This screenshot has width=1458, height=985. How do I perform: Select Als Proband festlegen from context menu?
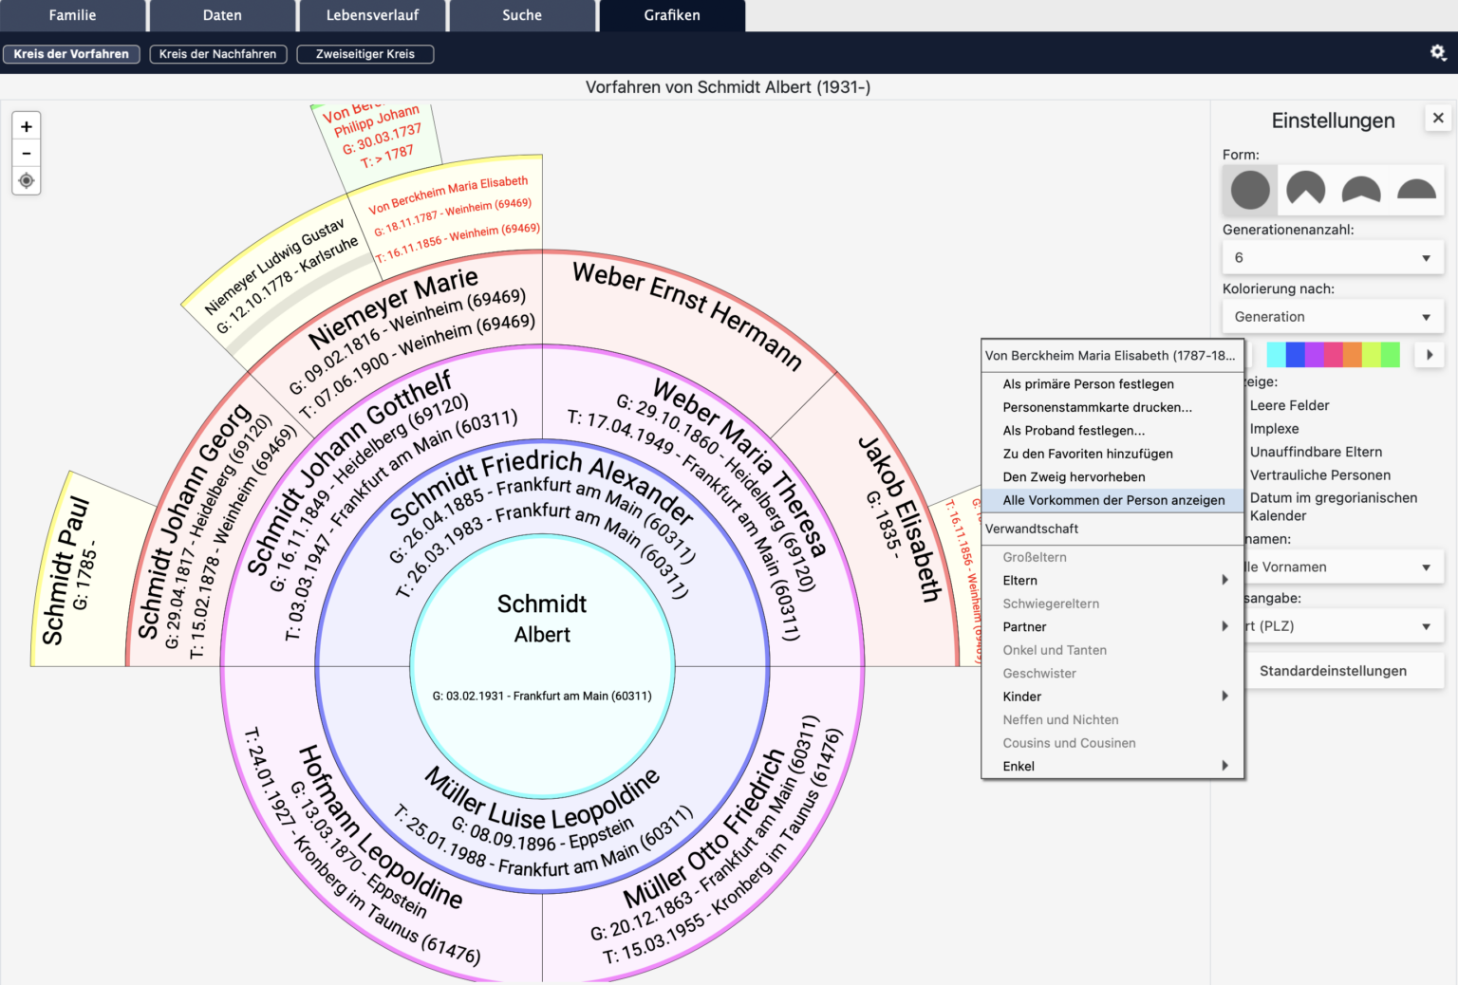(1073, 430)
